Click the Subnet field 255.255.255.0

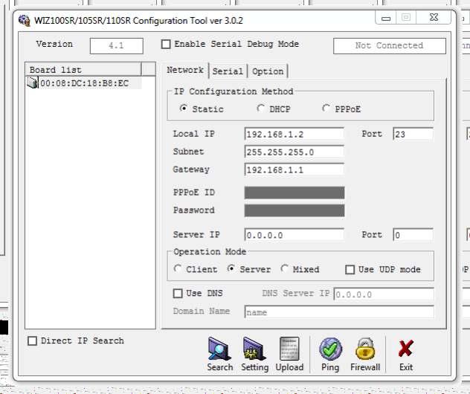point(294,152)
